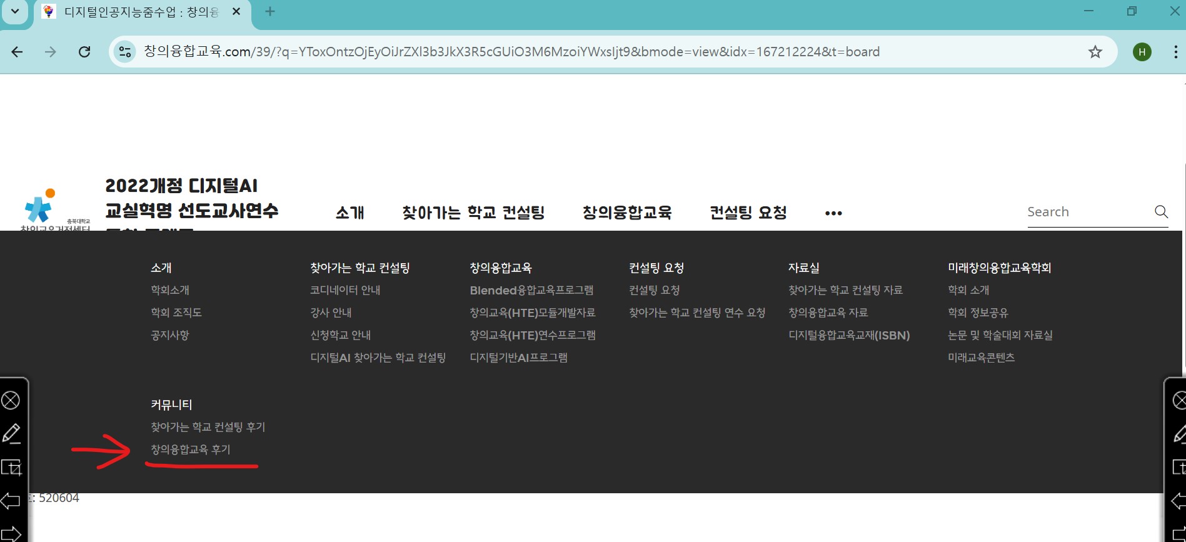The width and height of the screenshot is (1186, 542).
Task: Select the 미래창의융합교육학회 heading
Action: (x=1000, y=268)
